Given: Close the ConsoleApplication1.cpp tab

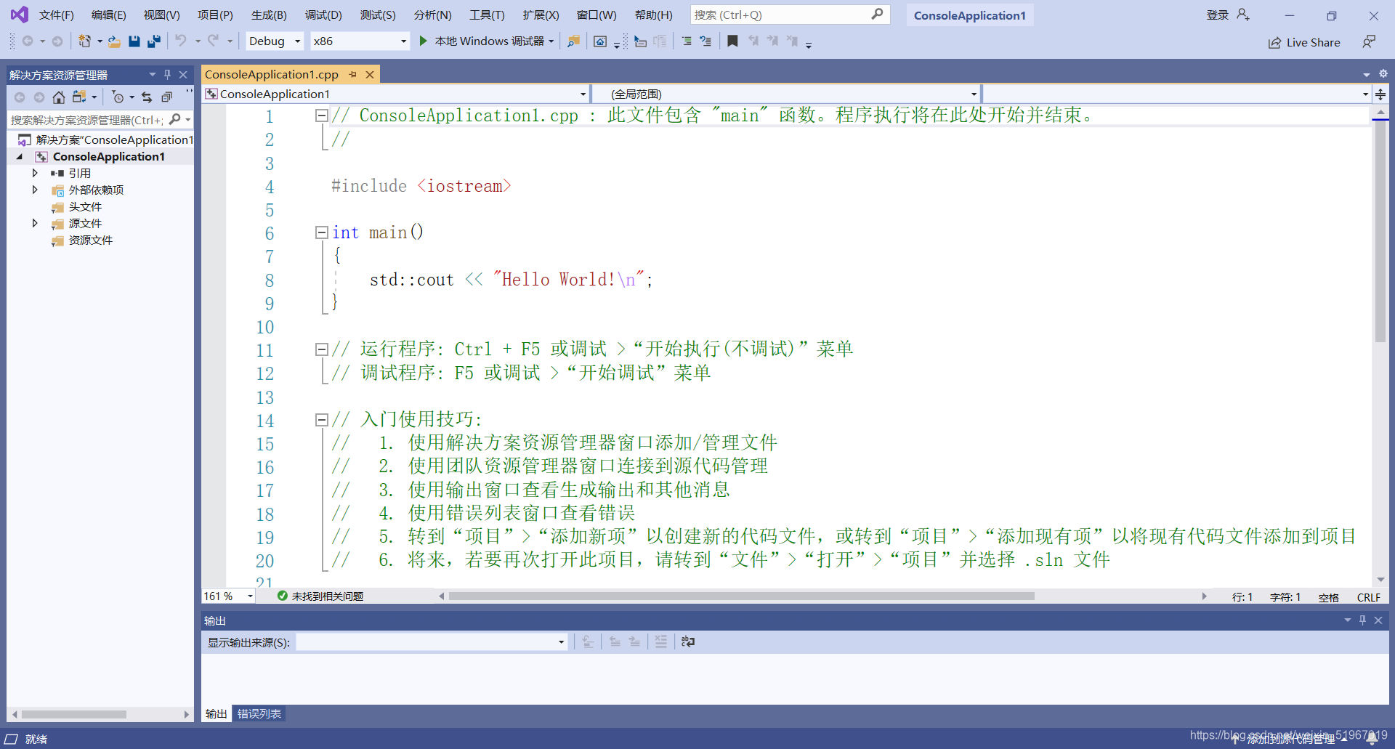Looking at the screenshot, I should pos(370,74).
